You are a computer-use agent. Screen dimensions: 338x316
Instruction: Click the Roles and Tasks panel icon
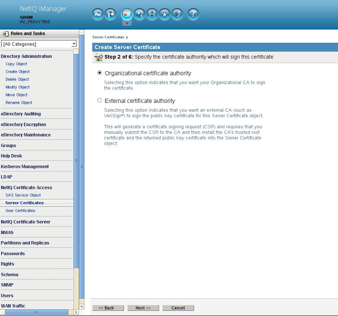tap(6, 34)
